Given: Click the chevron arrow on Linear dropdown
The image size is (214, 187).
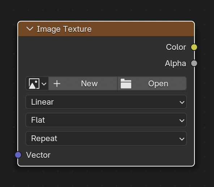Looking at the screenshot, I should (x=182, y=102).
